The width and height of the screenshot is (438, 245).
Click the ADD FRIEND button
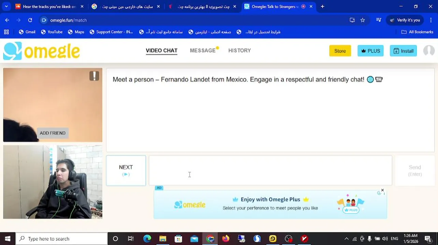pyautogui.click(x=53, y=133)
